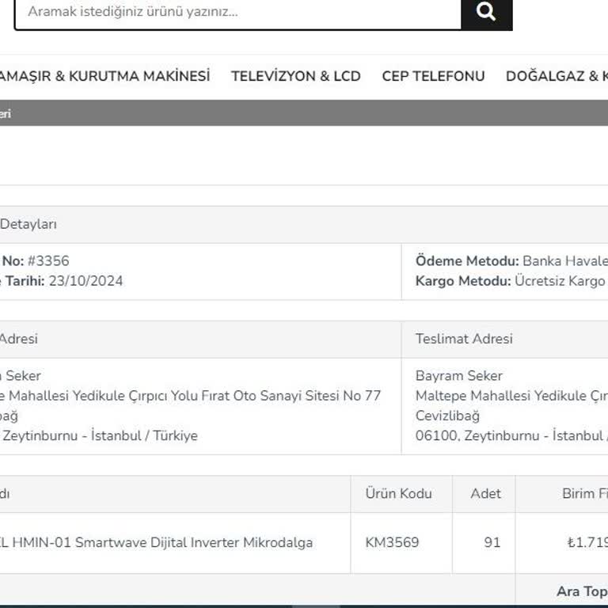
Task: Click Cevizlibağ in delivery address
Action: [447, 416]
